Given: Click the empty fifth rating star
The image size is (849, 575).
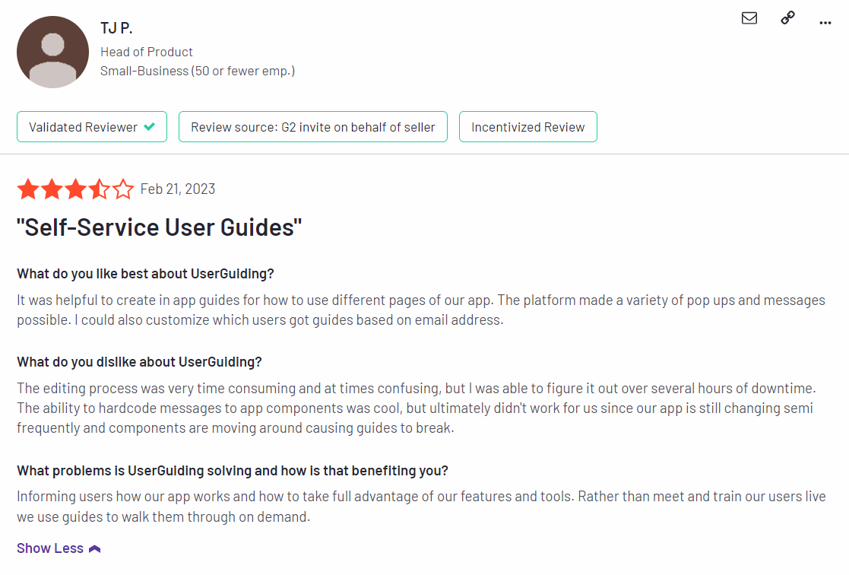Looking at the screenshot, I should [x=123, y=189].
